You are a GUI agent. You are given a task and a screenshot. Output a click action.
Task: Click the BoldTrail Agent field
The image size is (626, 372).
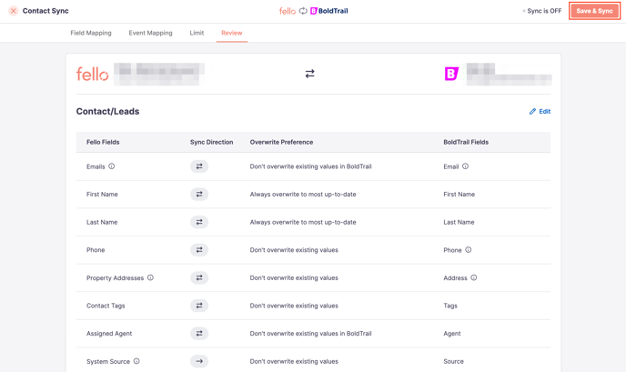[452, 333]
